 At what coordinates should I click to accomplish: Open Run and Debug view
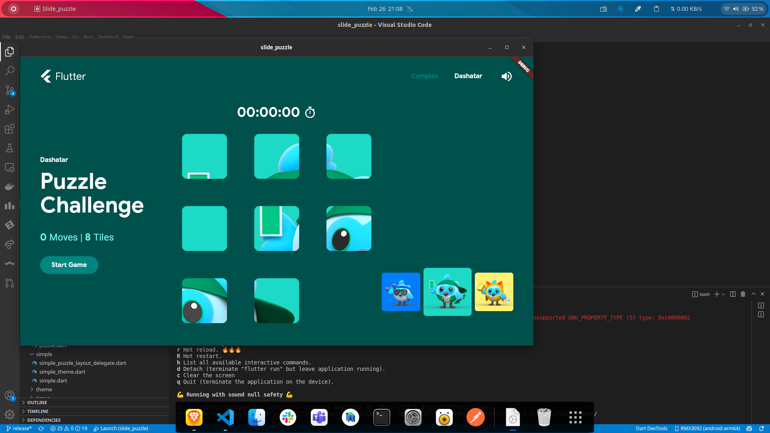pyautogui.click(x=10, y=109)
